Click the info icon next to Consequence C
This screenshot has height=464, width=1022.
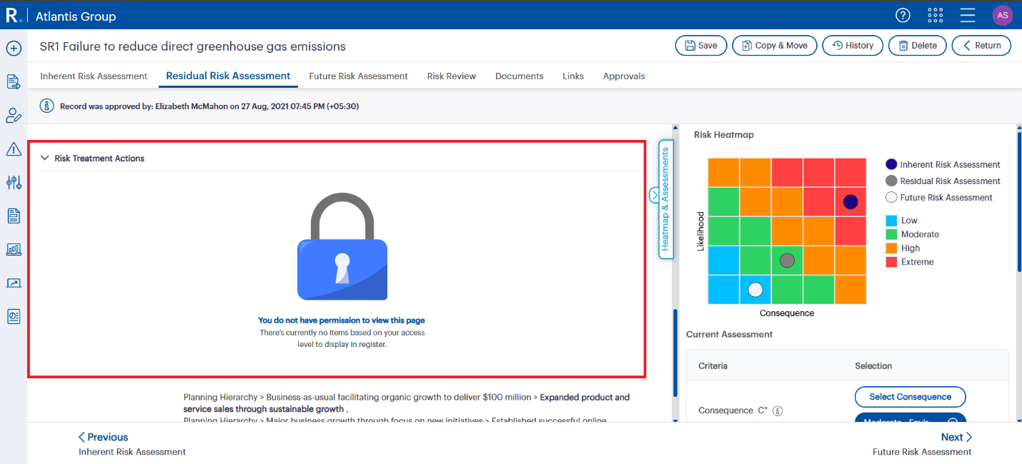(778, 411)
